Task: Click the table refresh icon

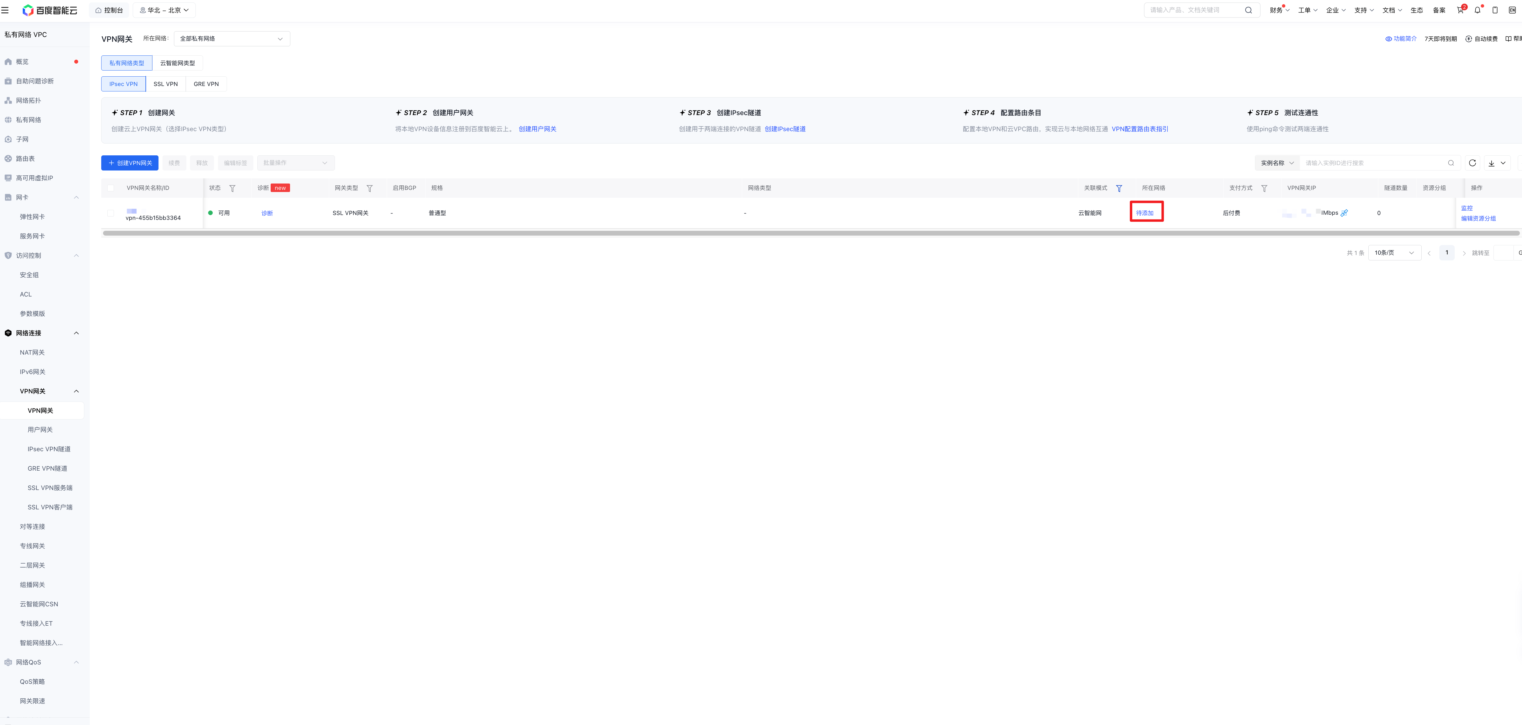Action: [1472, 163]
